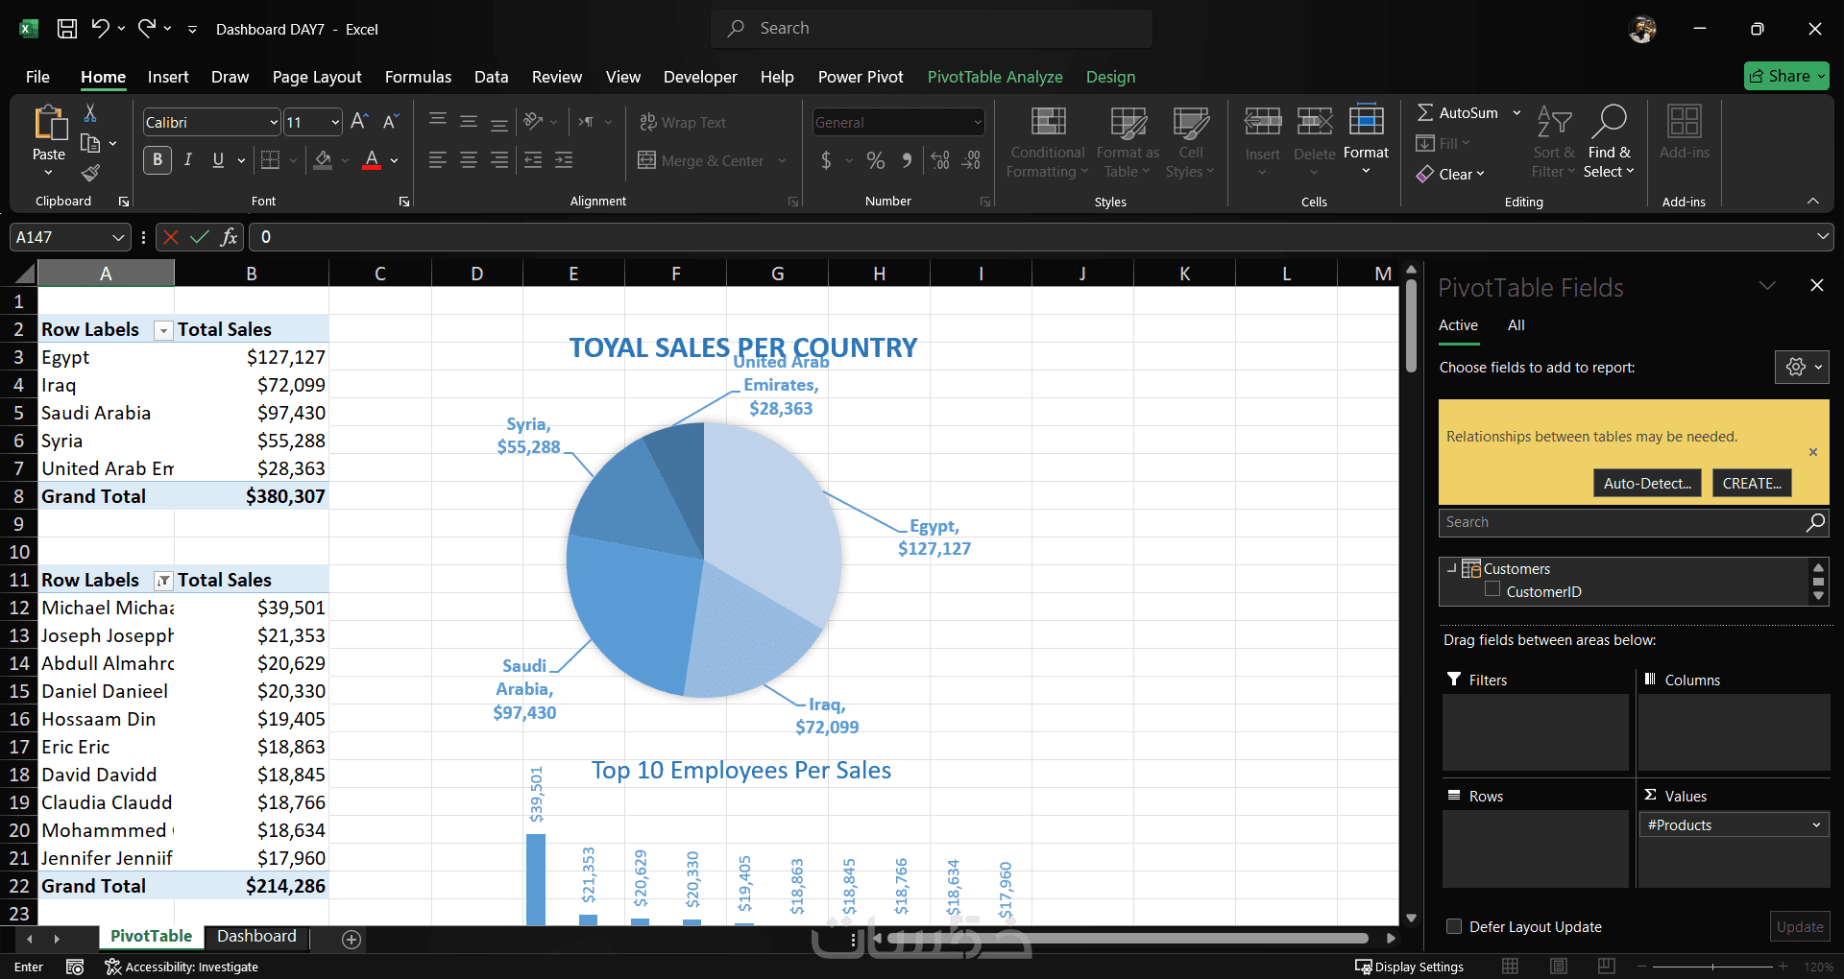
Task: Collapse the Customers table tree node
Action: (1451, 568)
